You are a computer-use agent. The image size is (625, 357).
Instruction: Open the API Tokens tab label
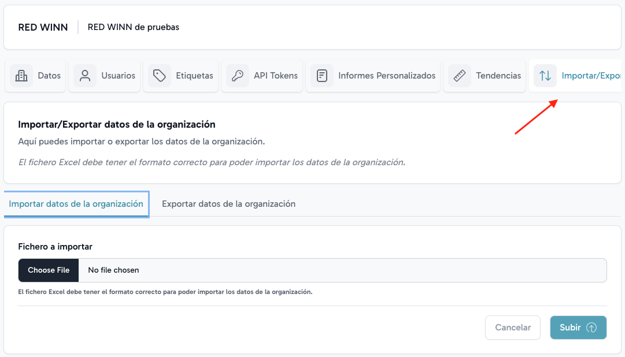click(276, 76)
